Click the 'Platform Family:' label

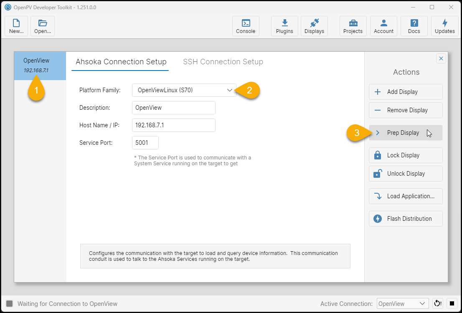(x=100, y=90)
